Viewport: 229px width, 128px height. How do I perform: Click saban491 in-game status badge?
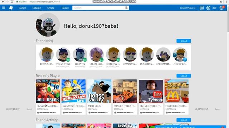click(85, 59)
